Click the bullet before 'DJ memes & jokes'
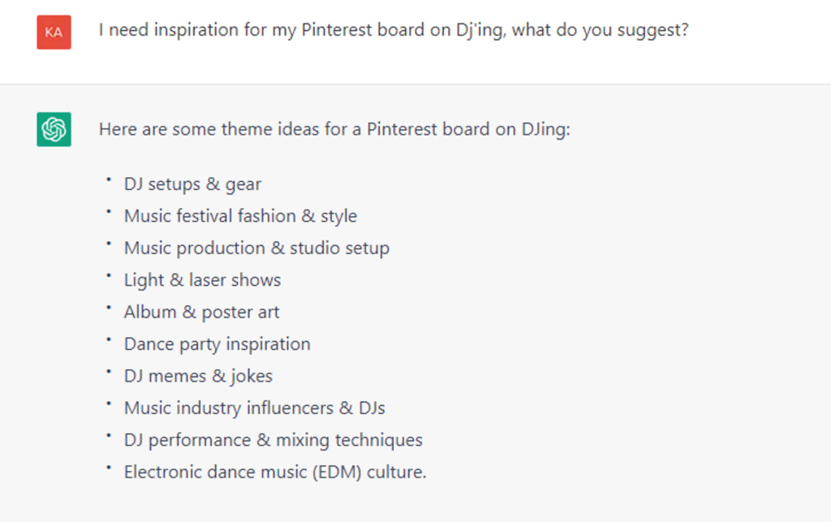The height and width of the screenshot is (522, 831). [107, 372]
